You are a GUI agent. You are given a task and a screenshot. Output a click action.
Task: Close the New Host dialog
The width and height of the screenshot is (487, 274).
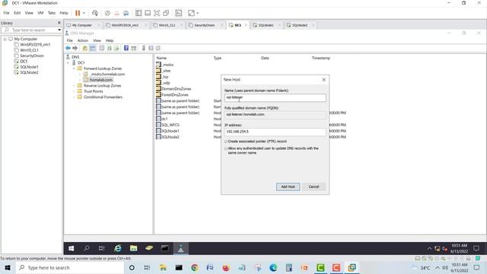click(x=323, y=80)
